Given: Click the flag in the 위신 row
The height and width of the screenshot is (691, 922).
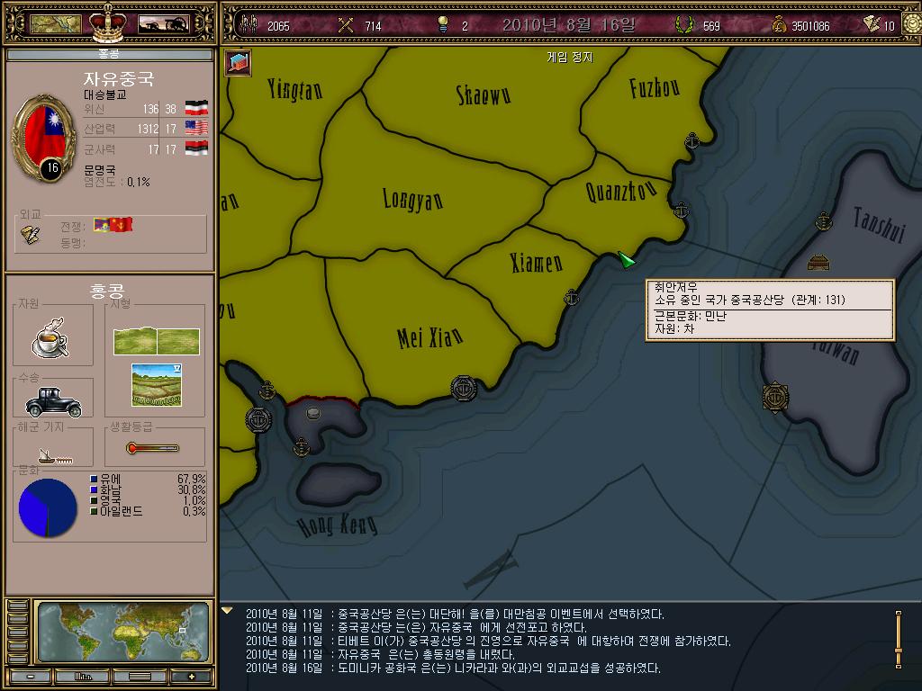Looking at the screenshot, I should point(196,108).
